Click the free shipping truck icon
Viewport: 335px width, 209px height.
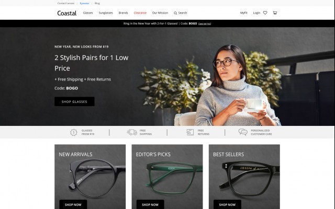click(132, 132)
